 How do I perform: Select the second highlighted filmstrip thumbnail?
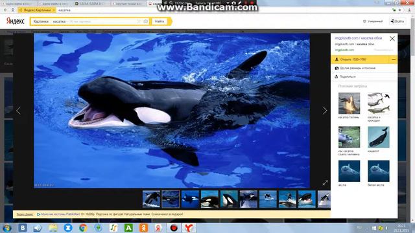171,199
